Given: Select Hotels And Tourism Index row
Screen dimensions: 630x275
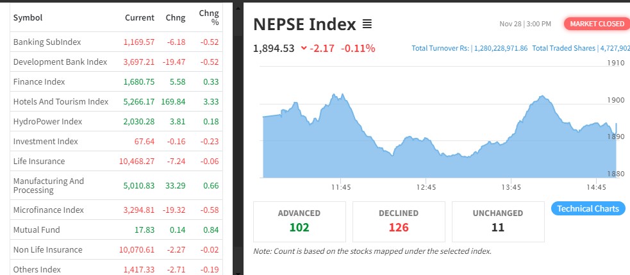Looking at the screenshot, I should 61,101.
